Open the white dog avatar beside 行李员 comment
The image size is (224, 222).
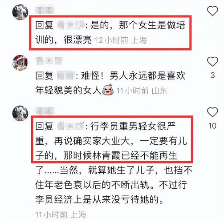[20, 113]
